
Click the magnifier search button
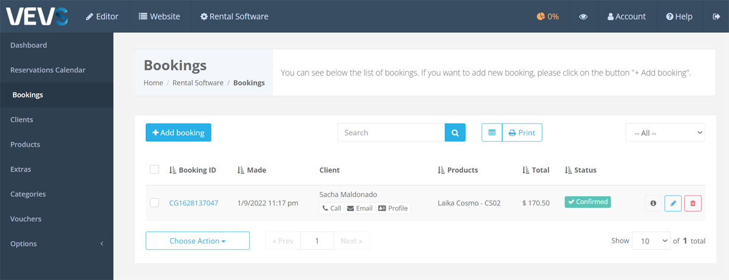pyautogui.click(x=455, y=133)
